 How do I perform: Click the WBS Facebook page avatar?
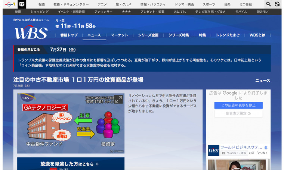pos(214,150)
